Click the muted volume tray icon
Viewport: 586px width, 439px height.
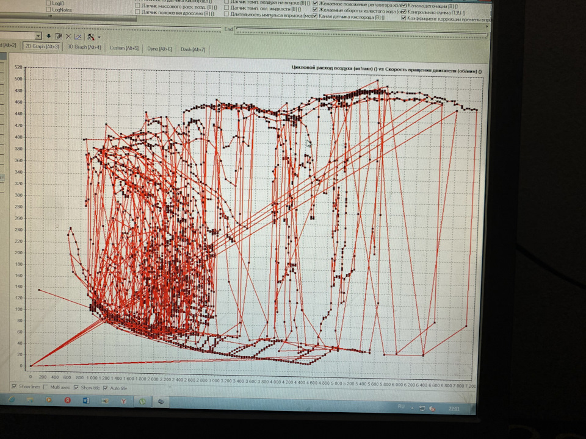tap(432, 409)
